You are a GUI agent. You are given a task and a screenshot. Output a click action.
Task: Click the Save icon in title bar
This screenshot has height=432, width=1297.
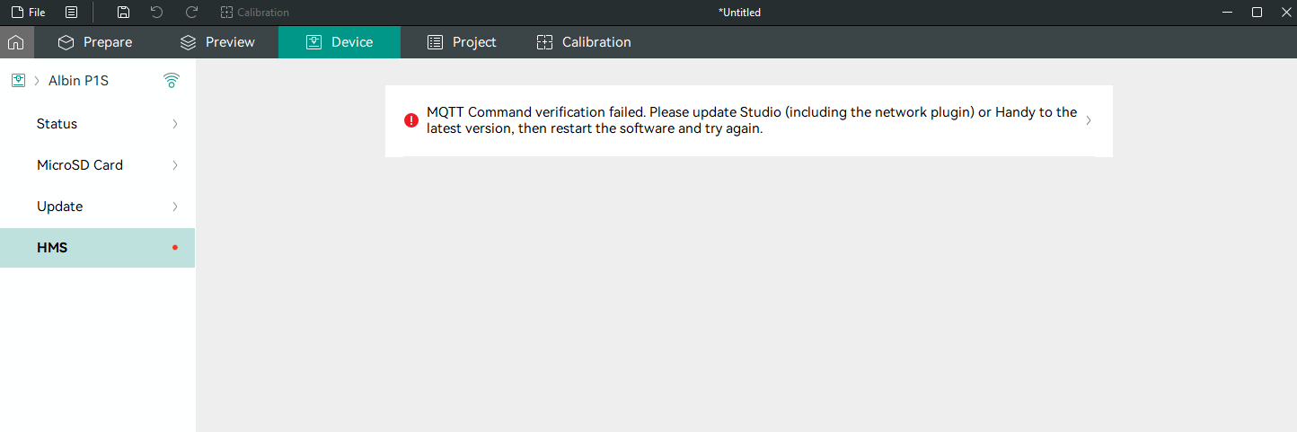click(123, 13)
